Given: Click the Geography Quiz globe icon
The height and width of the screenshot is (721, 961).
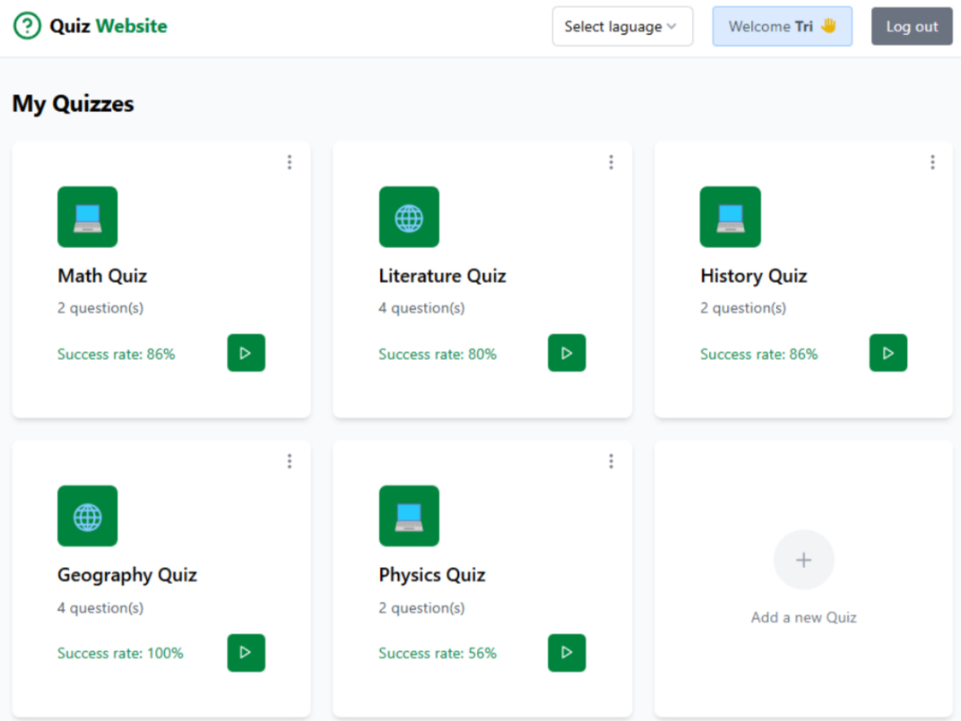Looking at the screenshot, I should coord(87,516).
